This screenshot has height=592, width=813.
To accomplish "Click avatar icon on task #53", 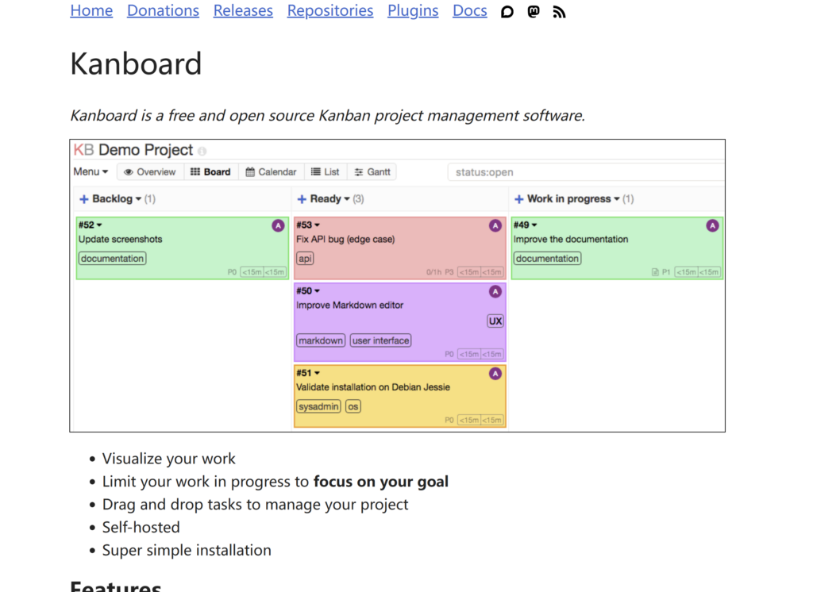I will point(495,226).
